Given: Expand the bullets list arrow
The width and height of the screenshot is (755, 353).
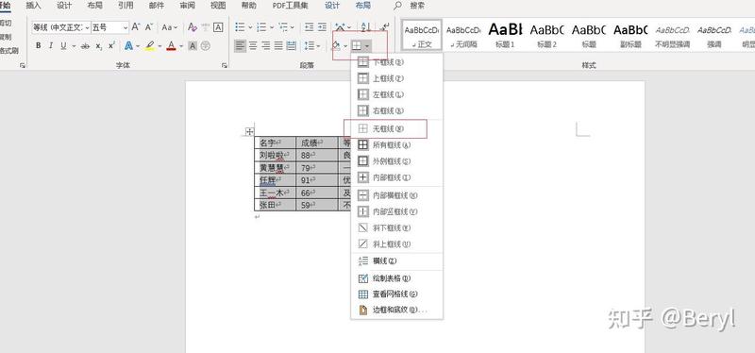Looking at the screenshot, I should coord(250,27).
